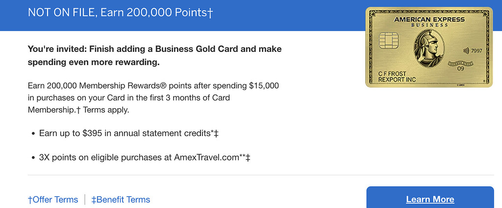Click the "NOT ON FILE, Earn 200,000 Points" banner headline
The width and height of the screenshot is (502, 208).
click(x=118, y=13)
